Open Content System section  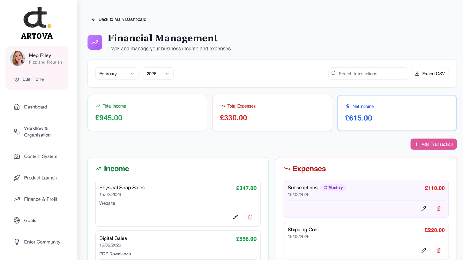tap(41, 156)
